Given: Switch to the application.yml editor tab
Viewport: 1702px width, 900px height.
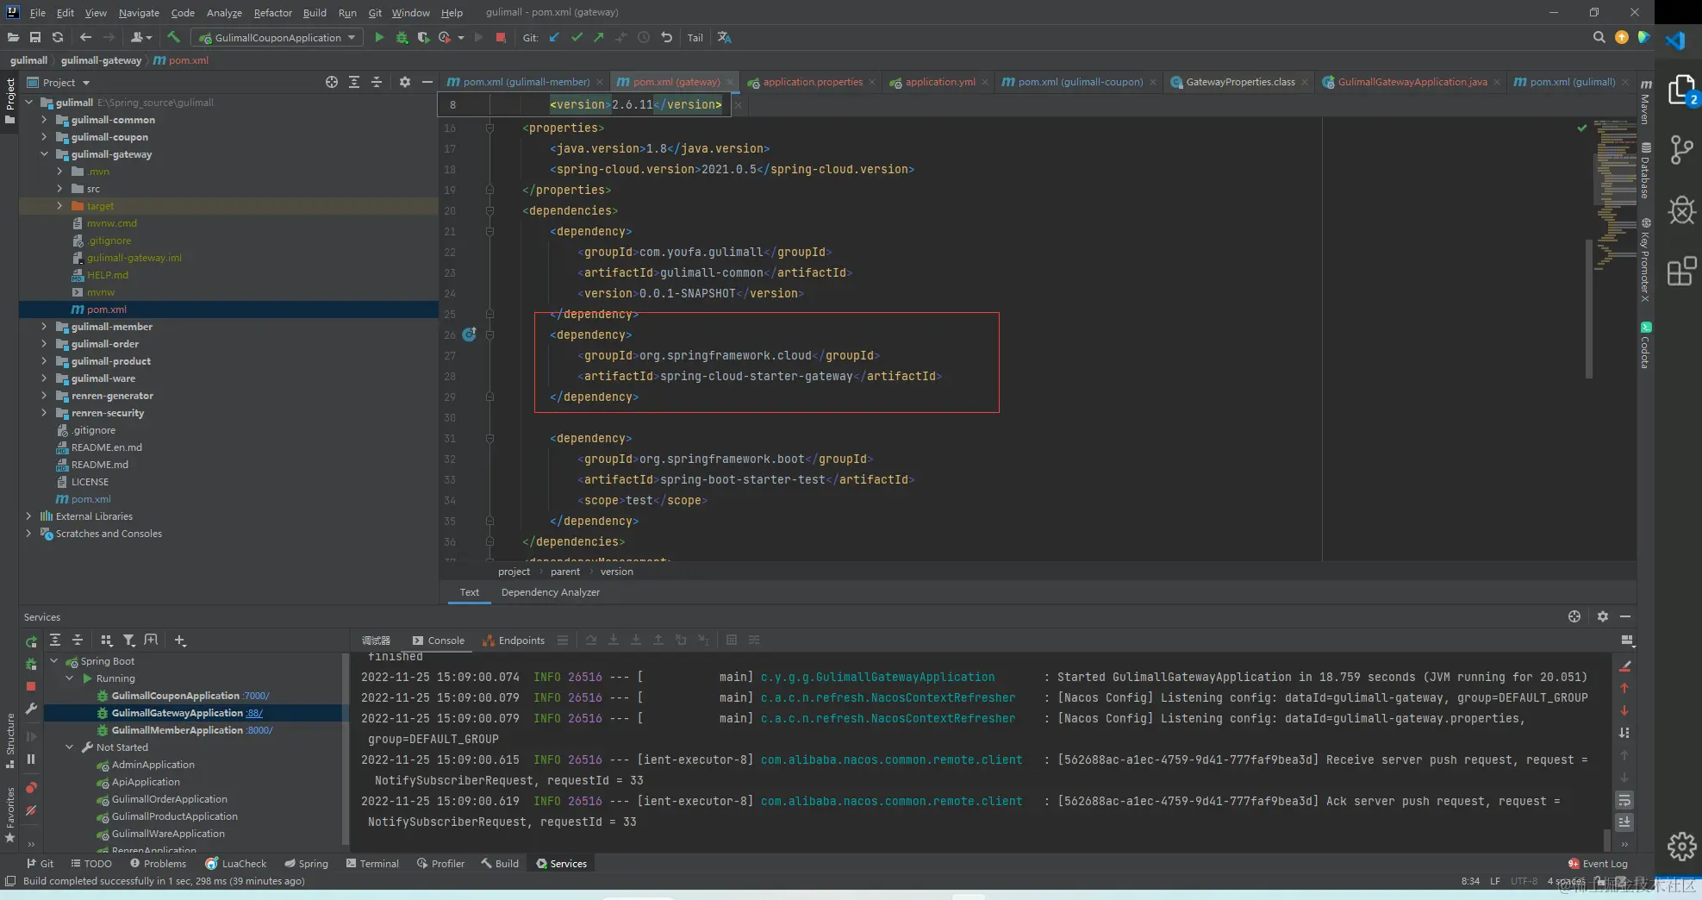Looking at the screenshot, I should click(939, 82).
